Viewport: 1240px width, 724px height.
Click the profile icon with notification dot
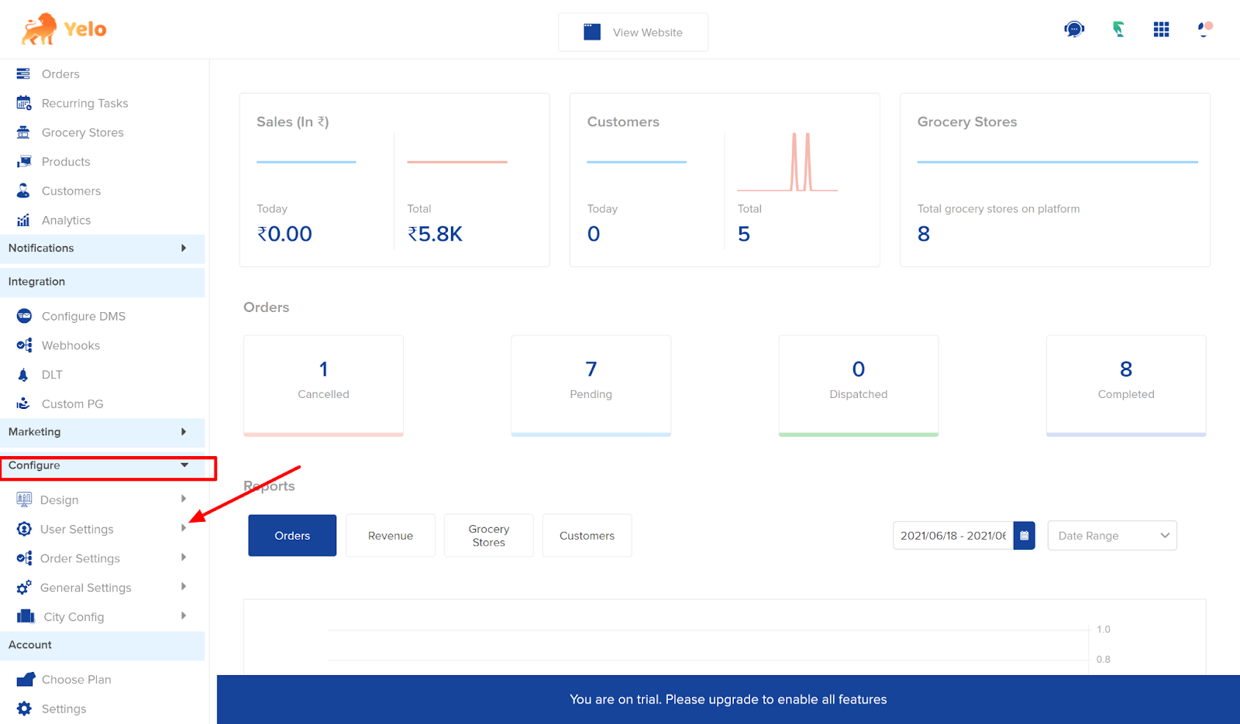tap(1204, 29)
